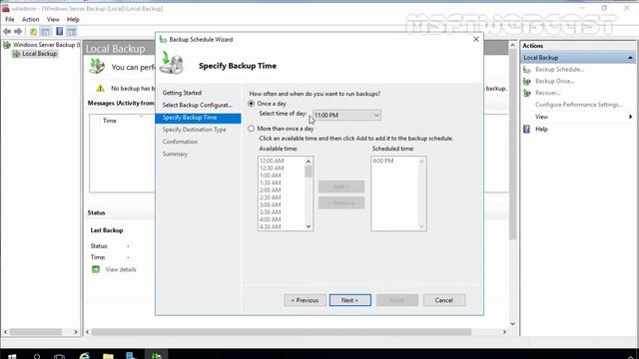Click the Help icon in Actions pane
639x359 pixels.
[526, 129]
